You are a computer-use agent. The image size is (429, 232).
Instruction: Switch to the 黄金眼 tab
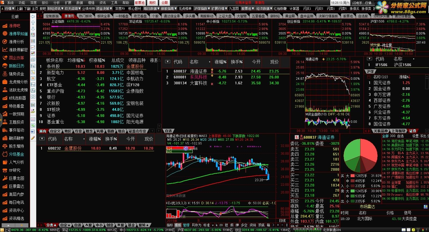(x=290, y=16)
